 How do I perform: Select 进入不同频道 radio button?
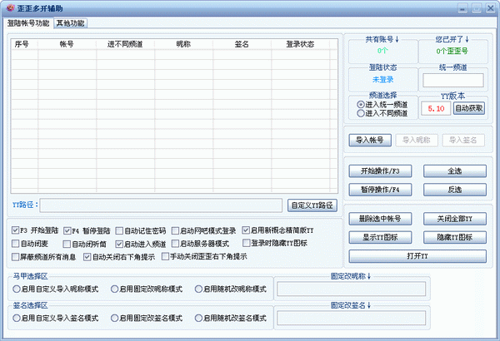click(x=361, y=113)
